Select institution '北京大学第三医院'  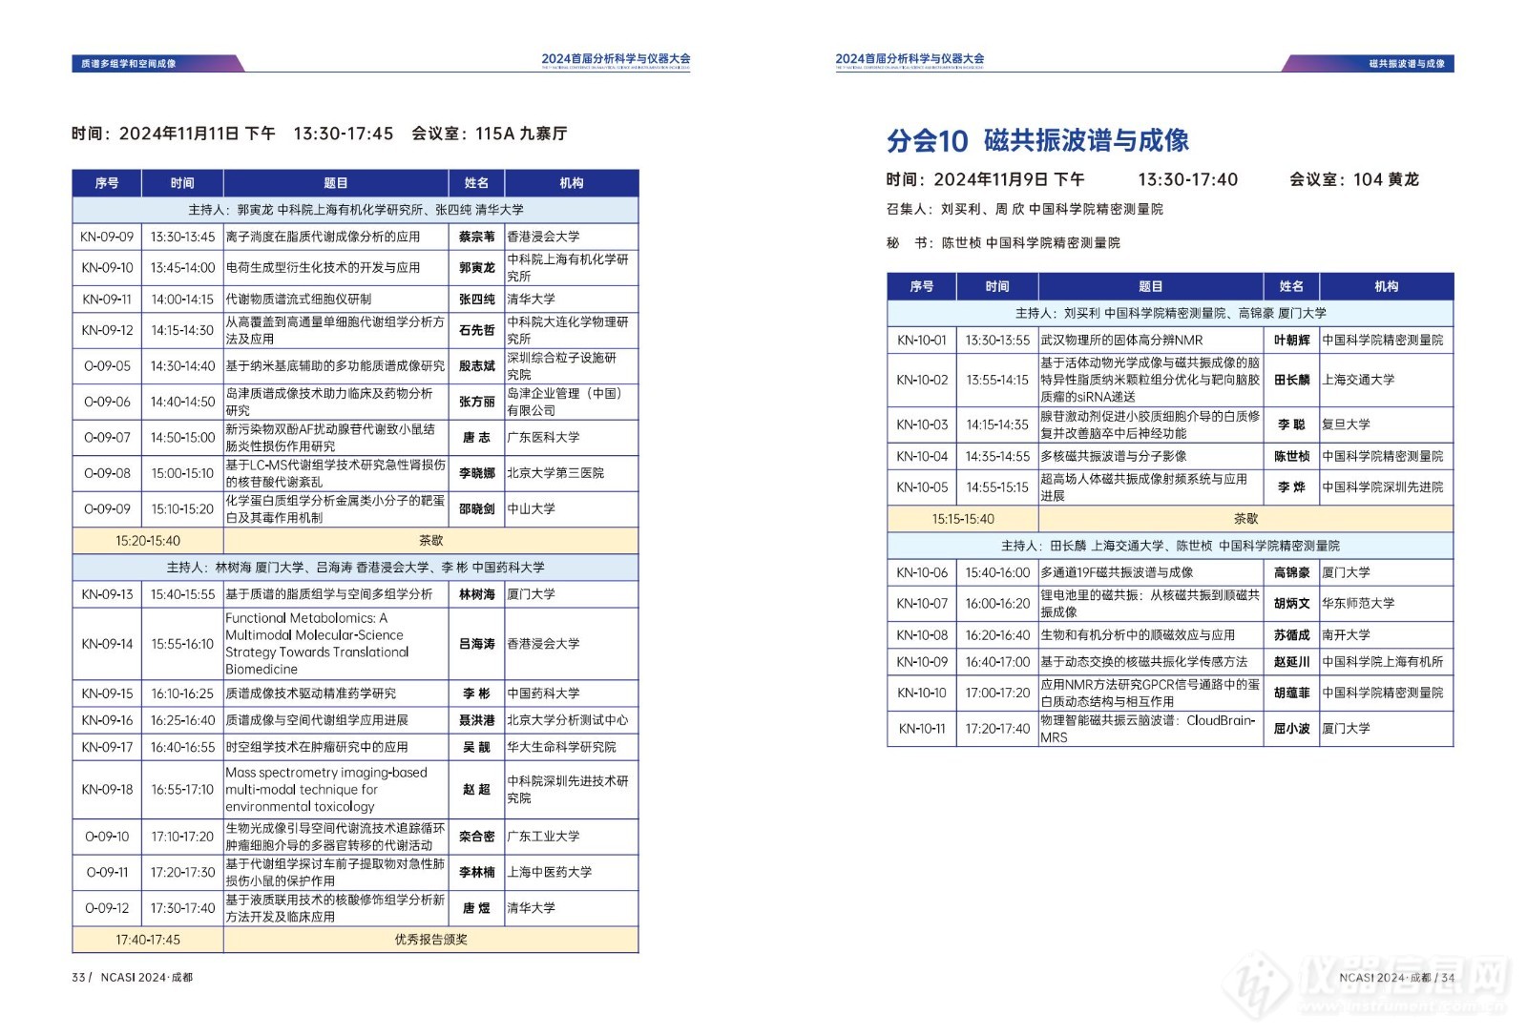(x=554, y=473)
